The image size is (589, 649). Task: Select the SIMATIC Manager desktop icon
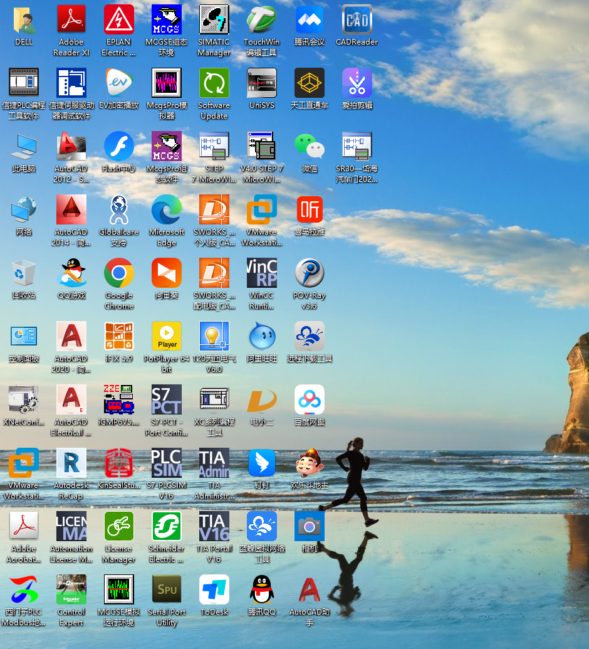point(214,21)
